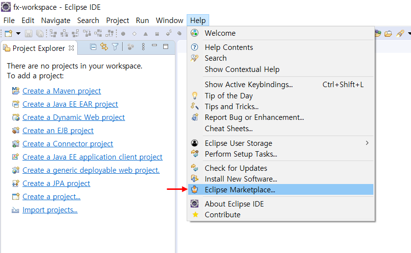Click Create an EJB project link

58,131
